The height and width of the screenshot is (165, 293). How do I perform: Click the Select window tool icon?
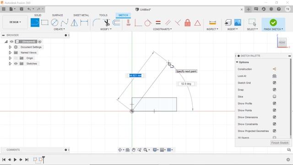[x=252, y=22]
